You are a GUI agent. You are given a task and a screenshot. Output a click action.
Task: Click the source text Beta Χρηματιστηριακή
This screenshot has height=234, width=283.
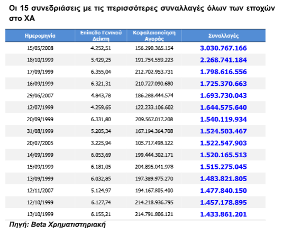[x=68, y=224]
